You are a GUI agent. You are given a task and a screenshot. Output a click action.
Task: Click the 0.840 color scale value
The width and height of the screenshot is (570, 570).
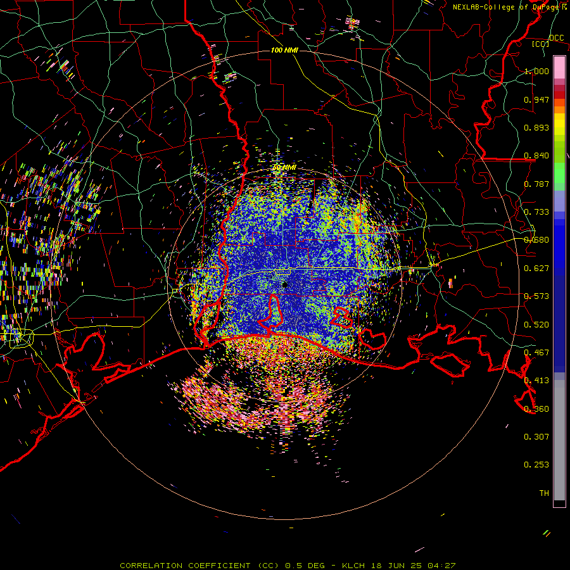click(x=536, y=156)
